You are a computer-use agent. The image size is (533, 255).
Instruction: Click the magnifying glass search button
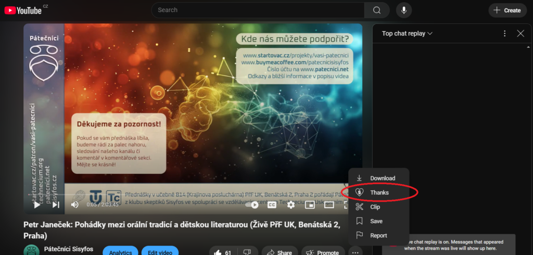377,10
